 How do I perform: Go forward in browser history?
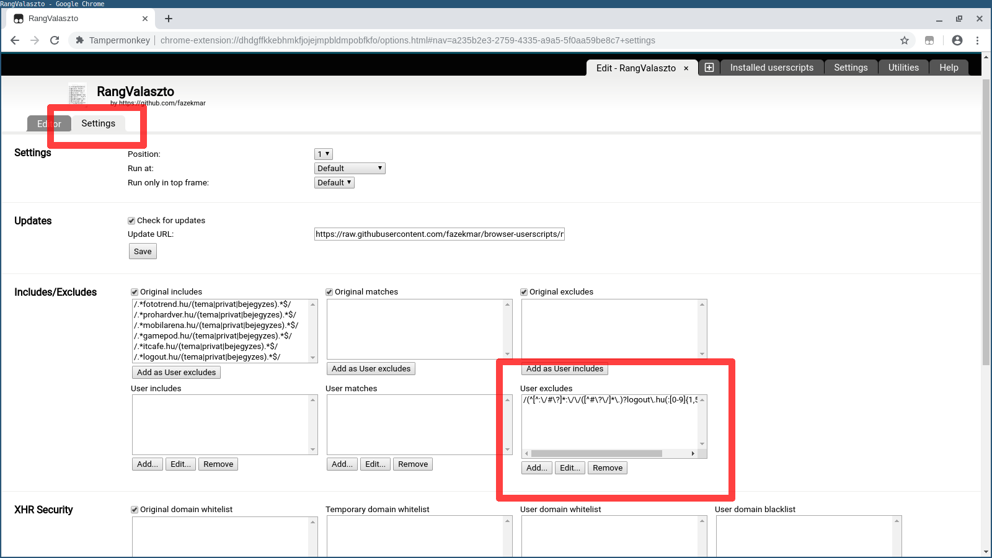pyautogui.click(x=35, y=40)
